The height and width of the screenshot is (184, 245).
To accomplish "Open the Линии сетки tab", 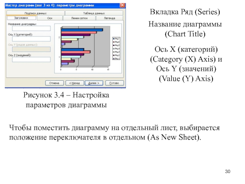I will (x=79, y=18).
